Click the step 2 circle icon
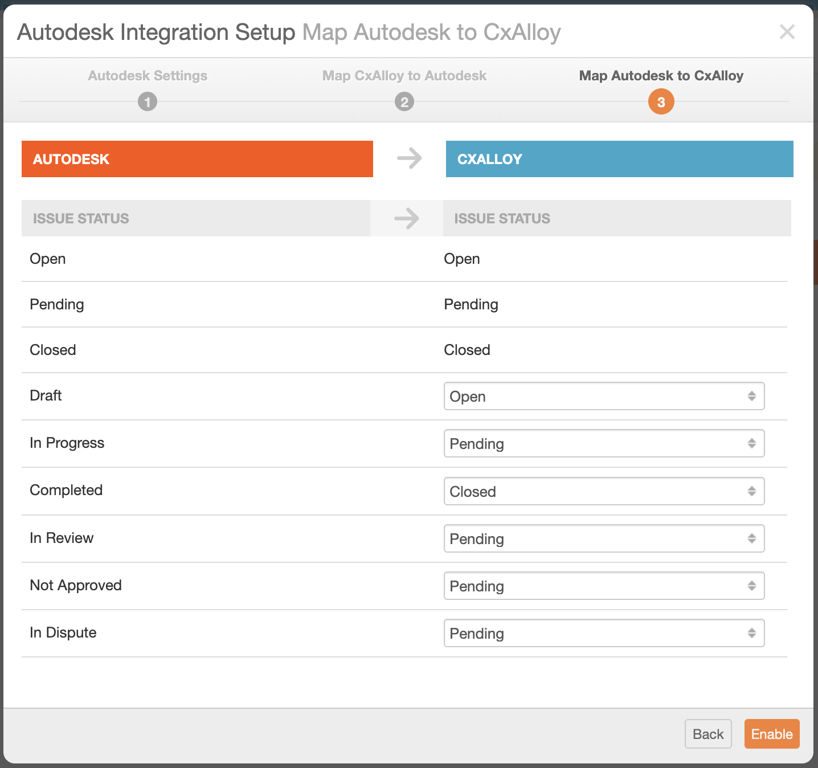The width and height of the screenshot is (818, 768). click(404, 102)
